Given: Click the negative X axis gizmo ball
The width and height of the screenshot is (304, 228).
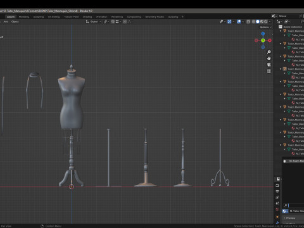Looking at the screenshot, I should [x=256, y=41].
